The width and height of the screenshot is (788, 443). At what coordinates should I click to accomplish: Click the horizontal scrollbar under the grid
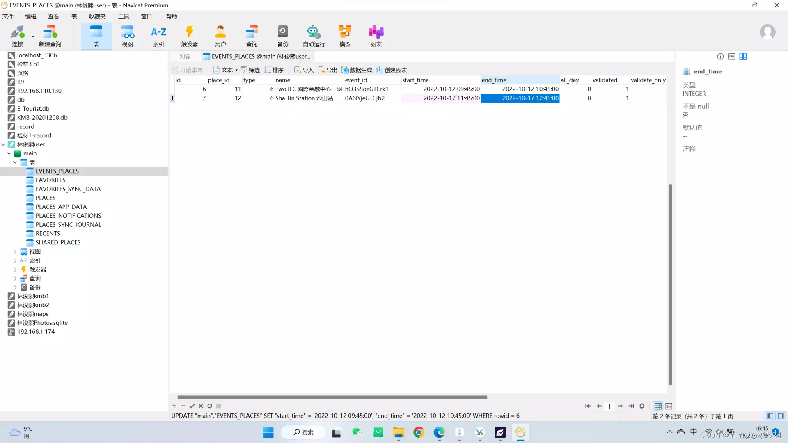[332, 397]
